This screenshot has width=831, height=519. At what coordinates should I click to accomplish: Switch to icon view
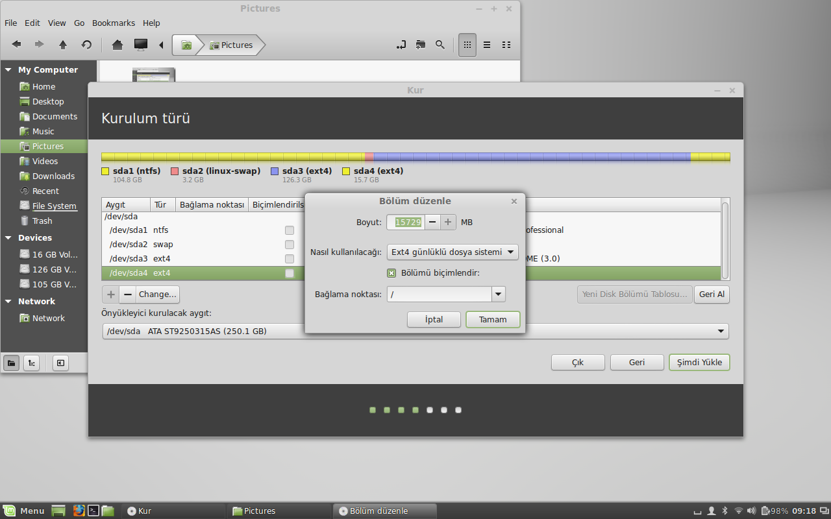pyautogui.click(x=467, y=45)
